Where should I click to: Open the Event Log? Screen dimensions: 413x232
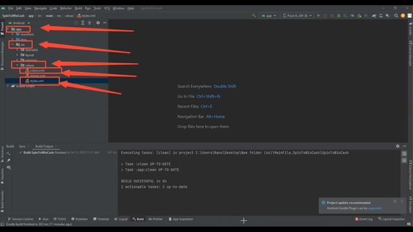[x=364, y=219]
